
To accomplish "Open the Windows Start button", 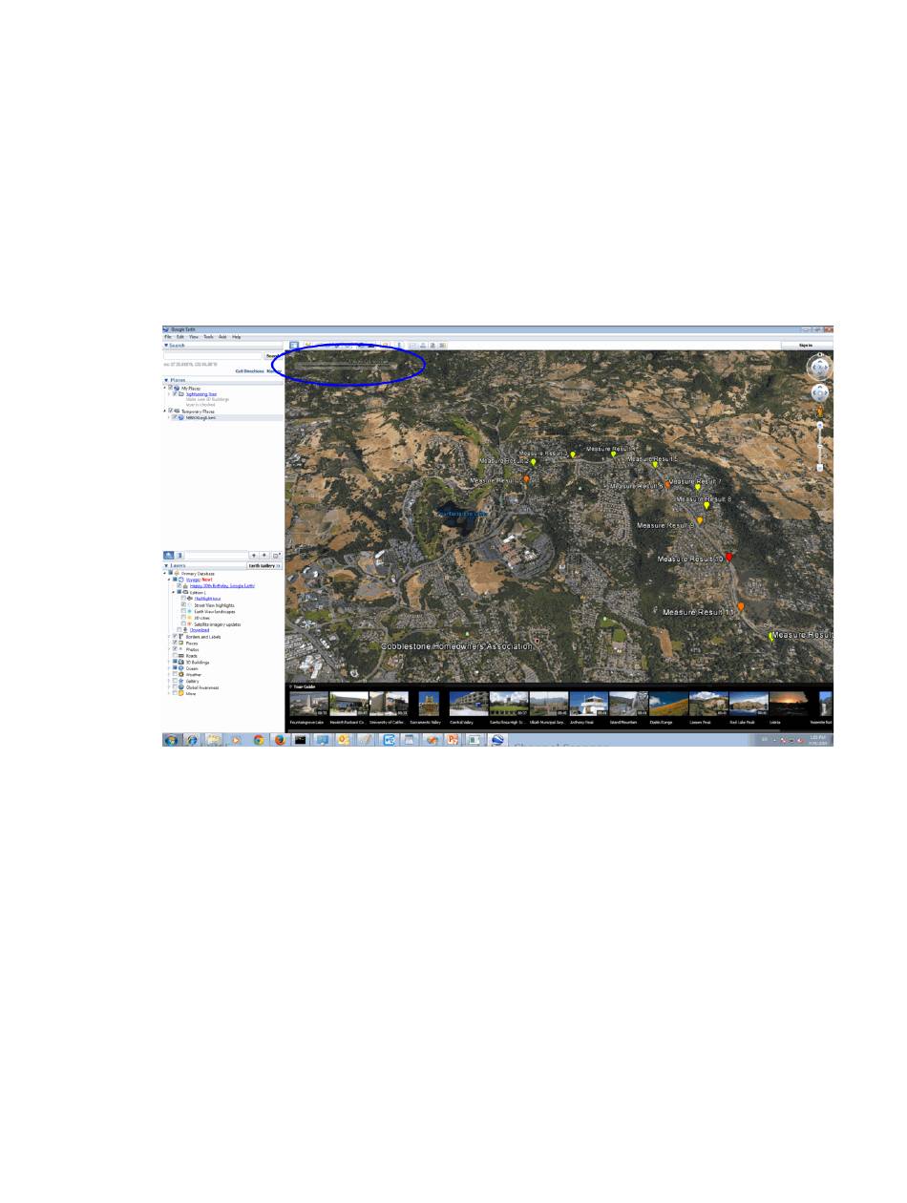I will point(171,739).
